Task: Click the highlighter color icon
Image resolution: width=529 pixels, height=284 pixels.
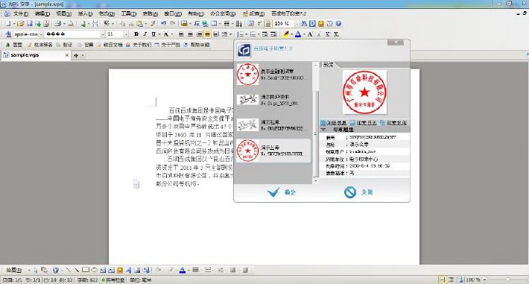Action: tap(286, 34)
